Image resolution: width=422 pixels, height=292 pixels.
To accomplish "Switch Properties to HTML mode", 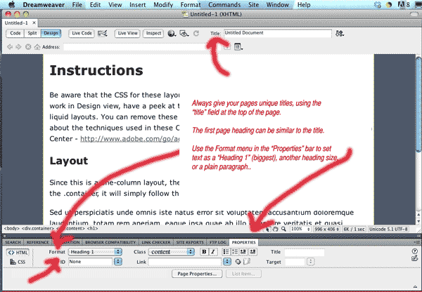I will coord(18,253).
